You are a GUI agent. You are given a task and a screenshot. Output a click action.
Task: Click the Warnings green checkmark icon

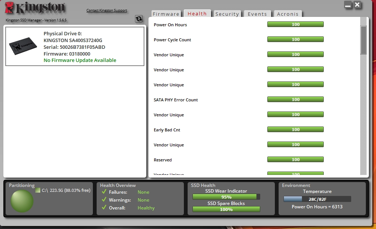(104, 200)
